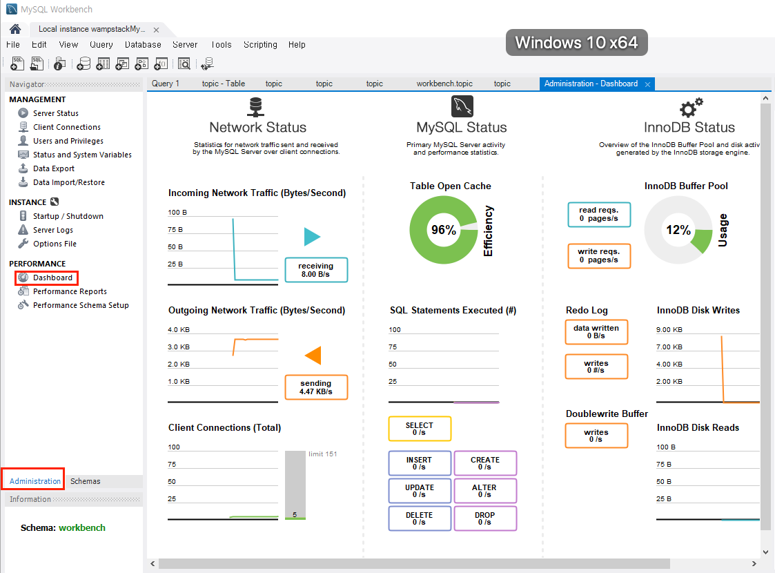Switch Navigator to the Schemas tab
Image resolution: width=775 pixels, height=573 pixels.
tap(85, 481)
